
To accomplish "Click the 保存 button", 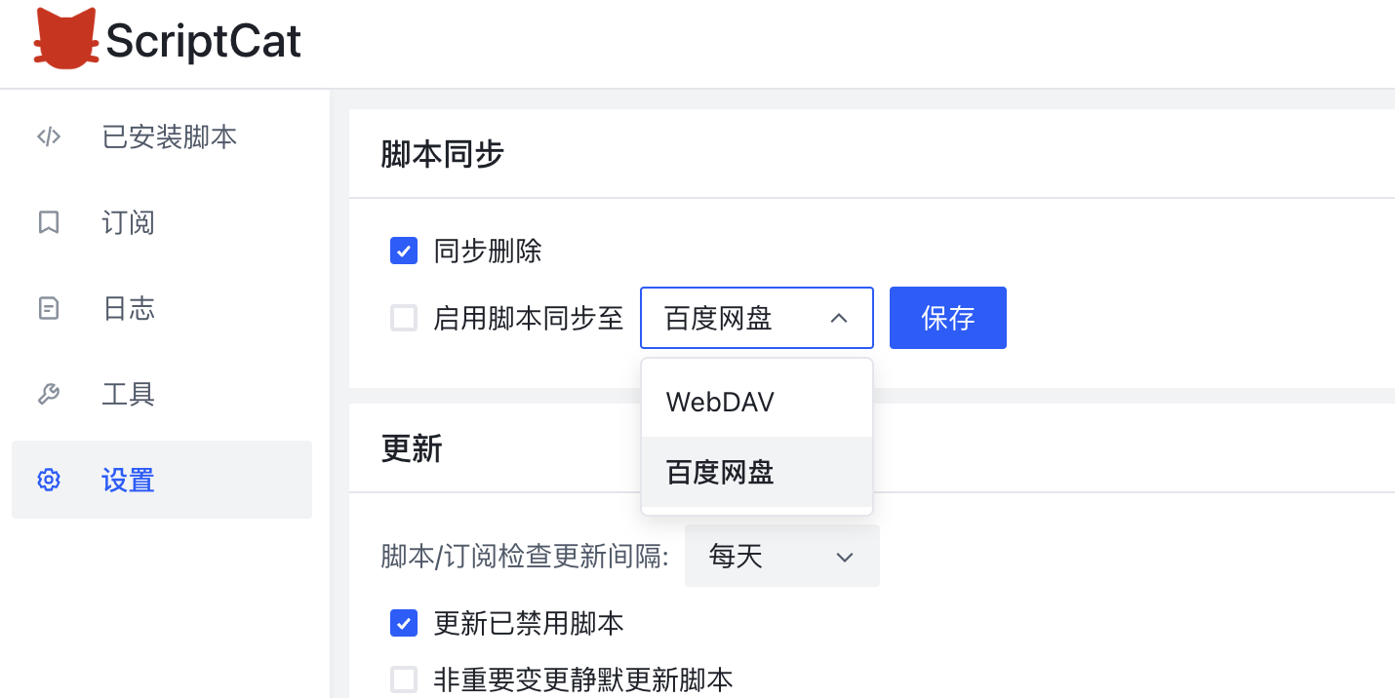I will pyautogui.click(x=947, y=318).
